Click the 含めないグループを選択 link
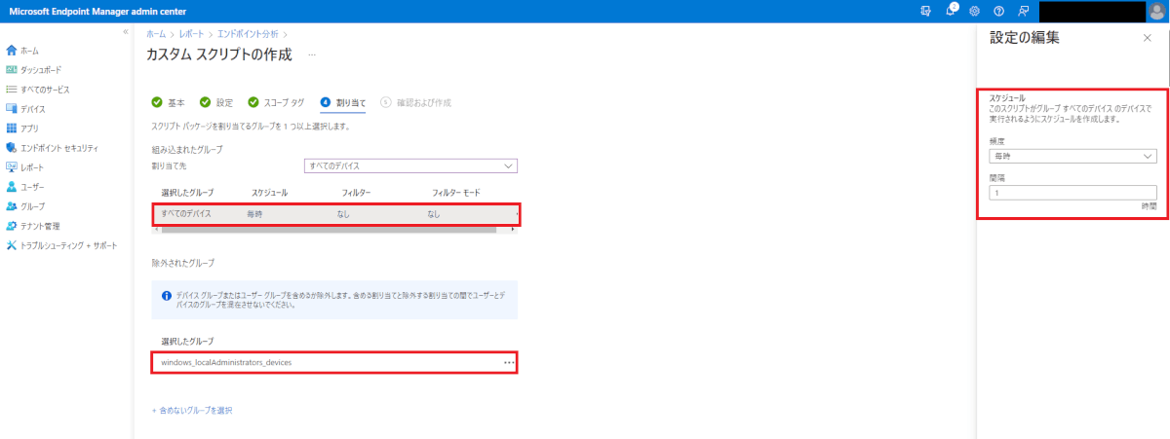Screen dimensions: 1170x439 [x=192, y=410]
